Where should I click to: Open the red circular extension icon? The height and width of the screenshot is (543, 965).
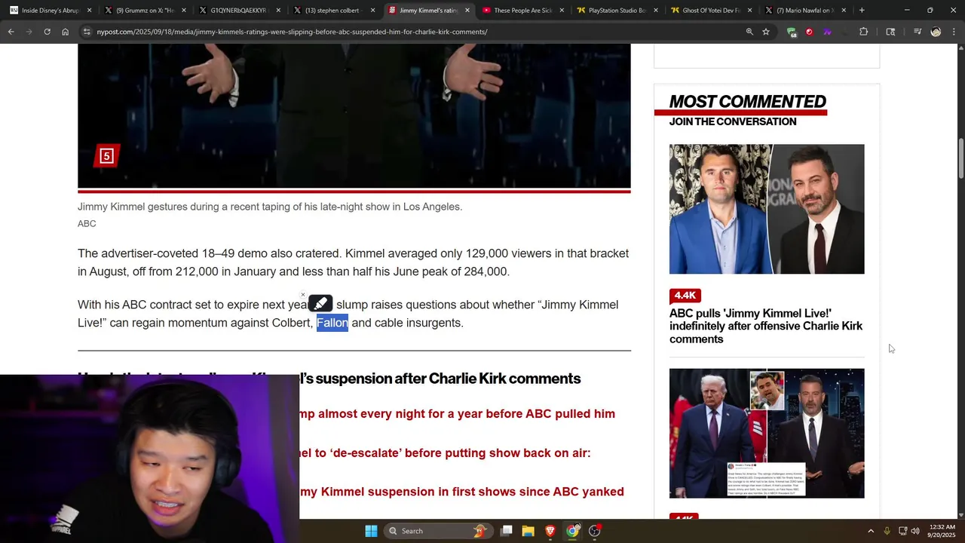click(809, 32)
